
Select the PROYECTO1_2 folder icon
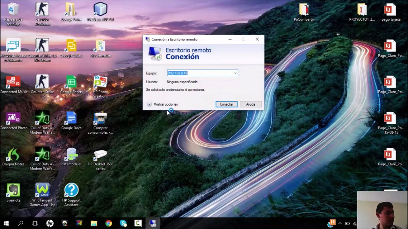pos(362,12)
